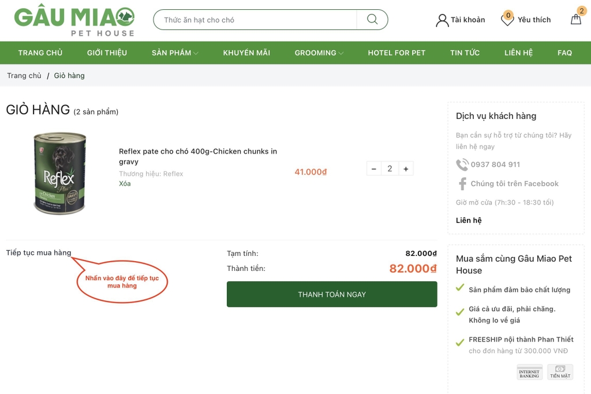This screenshot has height=394, width=591.
Task: Open the Reflex pate product title link
Action: pos(198,156)
